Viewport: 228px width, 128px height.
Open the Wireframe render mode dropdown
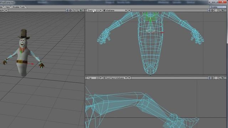coord(115,10)
